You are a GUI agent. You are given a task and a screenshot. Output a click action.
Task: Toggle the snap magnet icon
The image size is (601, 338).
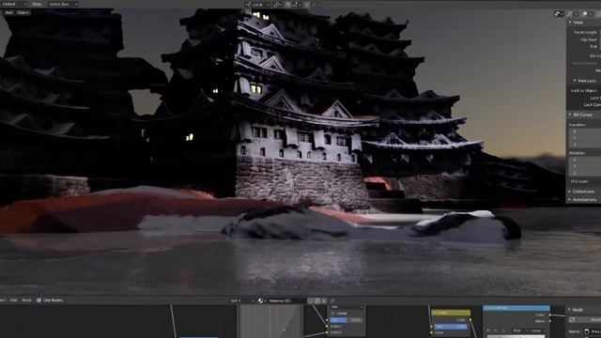pos(288,5)
